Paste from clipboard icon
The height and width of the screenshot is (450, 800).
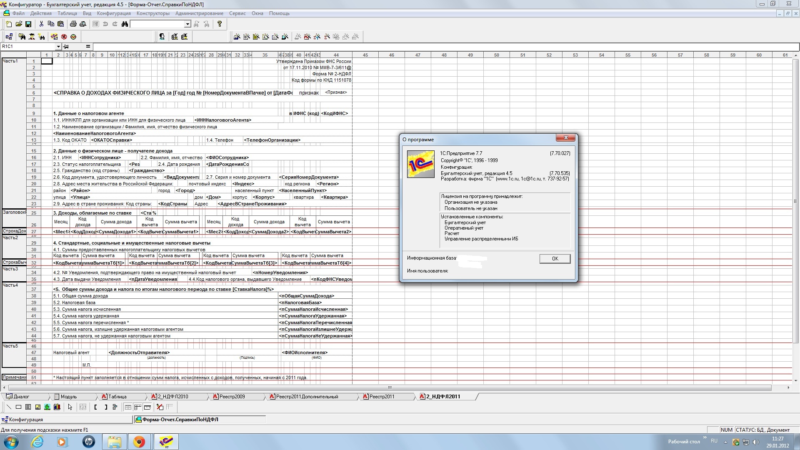tap(60, 24)
